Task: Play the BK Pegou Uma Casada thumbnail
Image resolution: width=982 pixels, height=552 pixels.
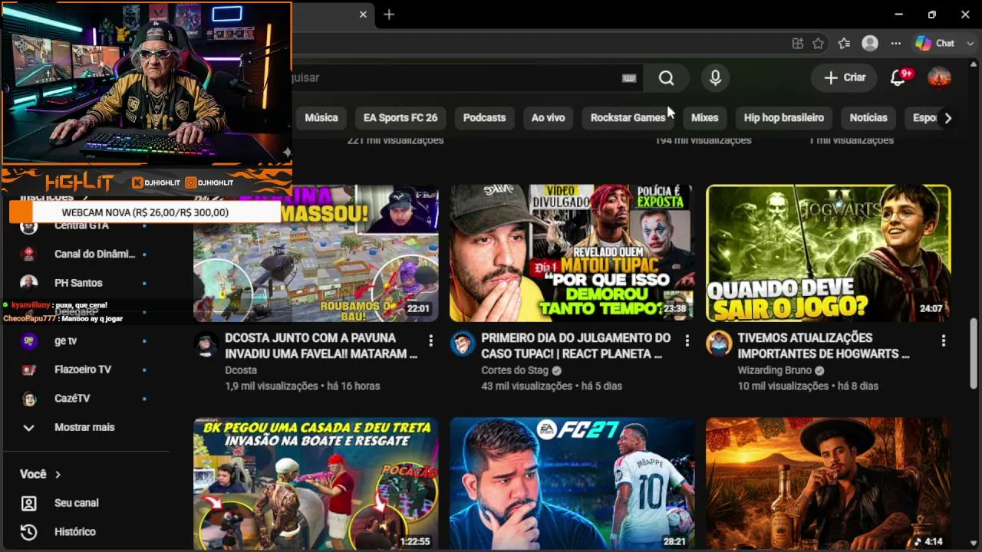Action: (316, 484)
